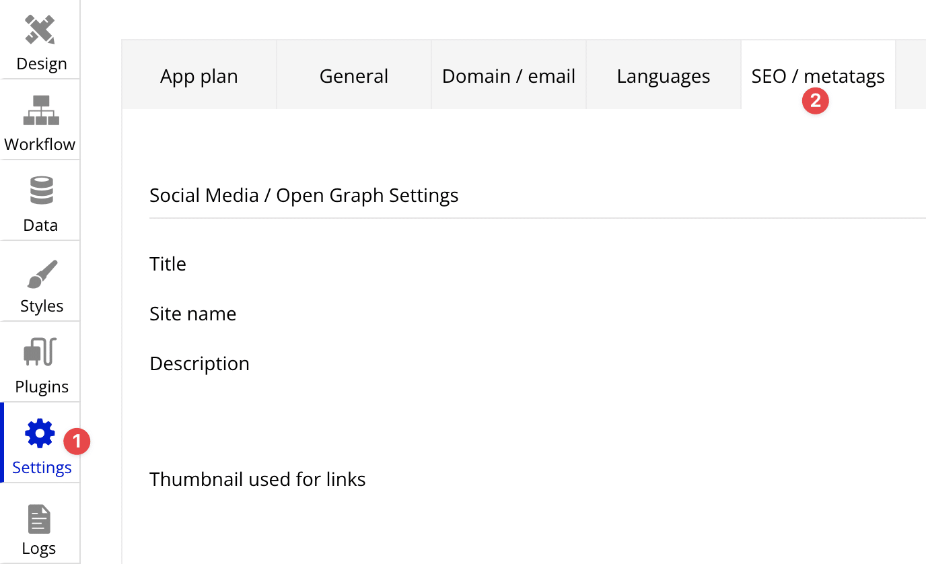Click the red badge numbered 1
The height and width of the screenshot is (564, 926).
pyautogui.click(x=77, y=442)
